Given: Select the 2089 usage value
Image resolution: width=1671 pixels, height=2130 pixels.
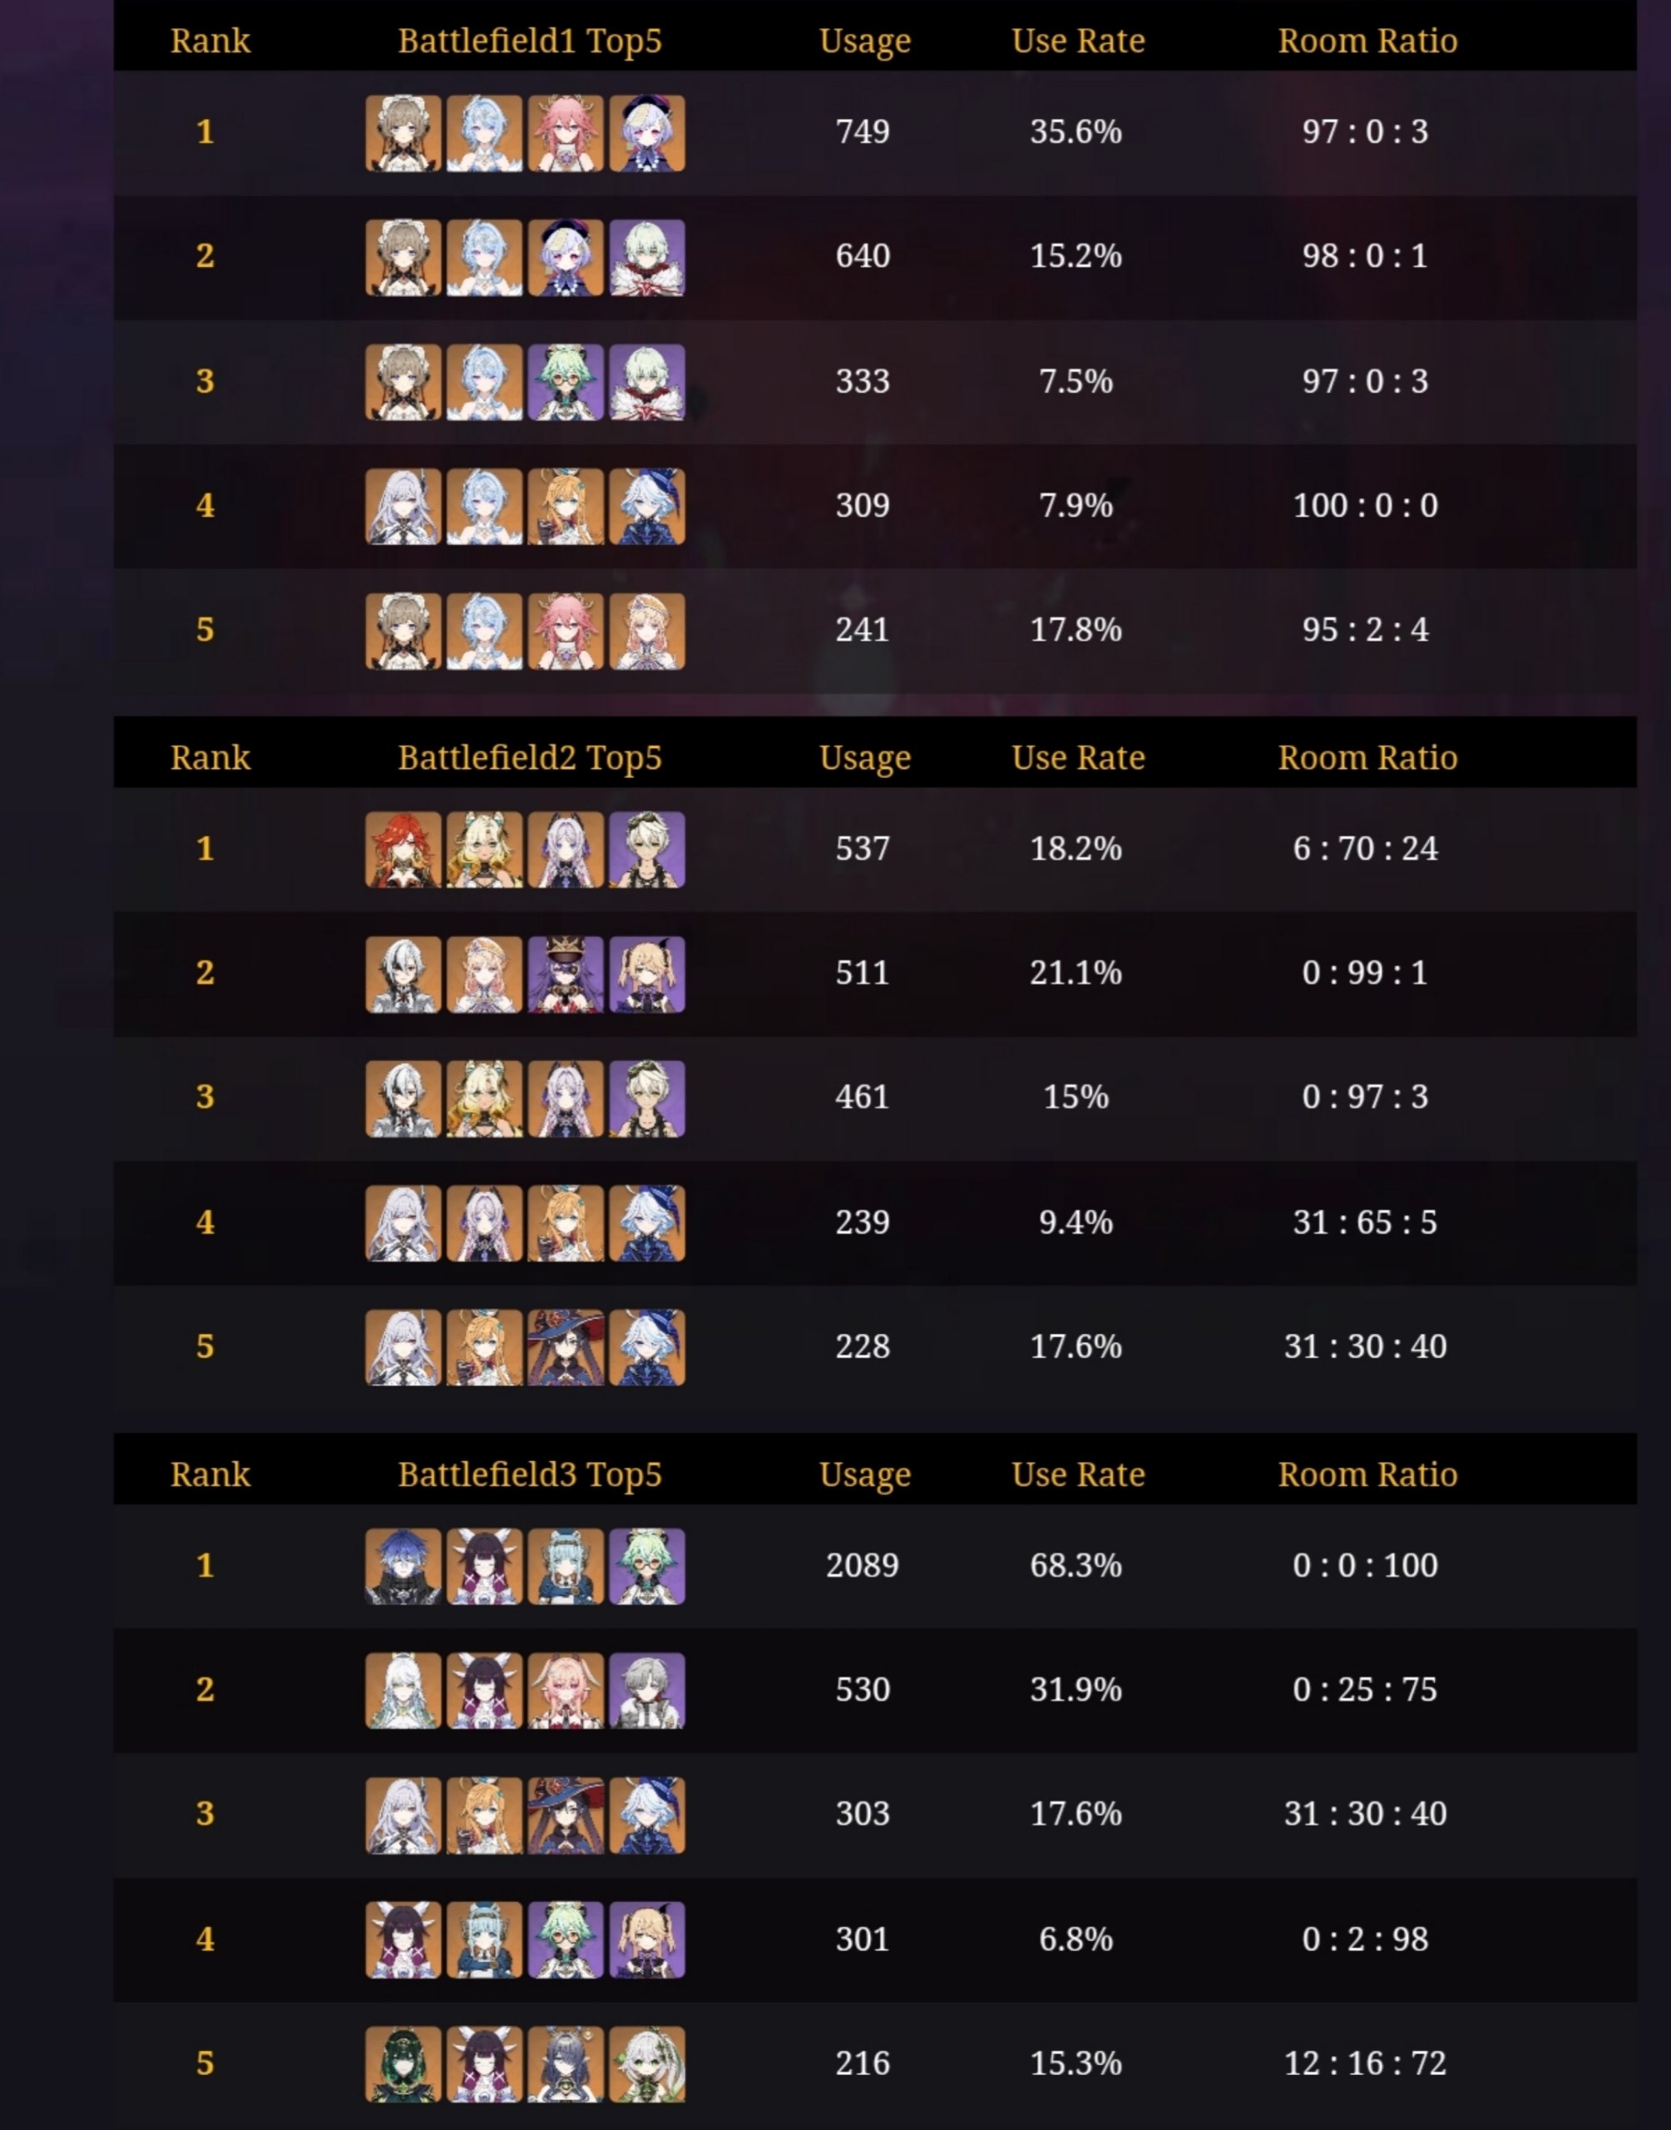Looking at the screenshot, I should pos(862,1565).
